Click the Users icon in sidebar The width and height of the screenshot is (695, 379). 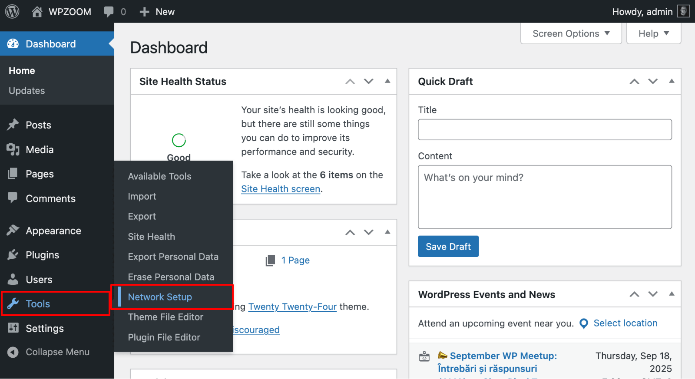click(x=13, y=279)
